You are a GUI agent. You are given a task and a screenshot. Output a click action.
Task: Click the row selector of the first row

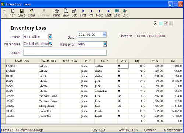[x=3, y=66]
